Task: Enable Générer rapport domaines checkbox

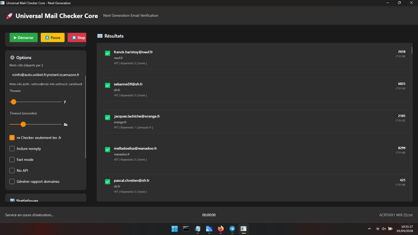Action: (12, 181)
